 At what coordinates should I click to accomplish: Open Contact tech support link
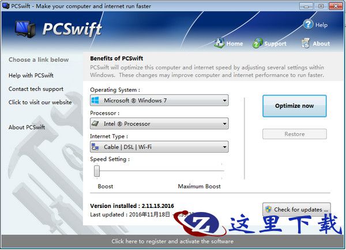36,89
